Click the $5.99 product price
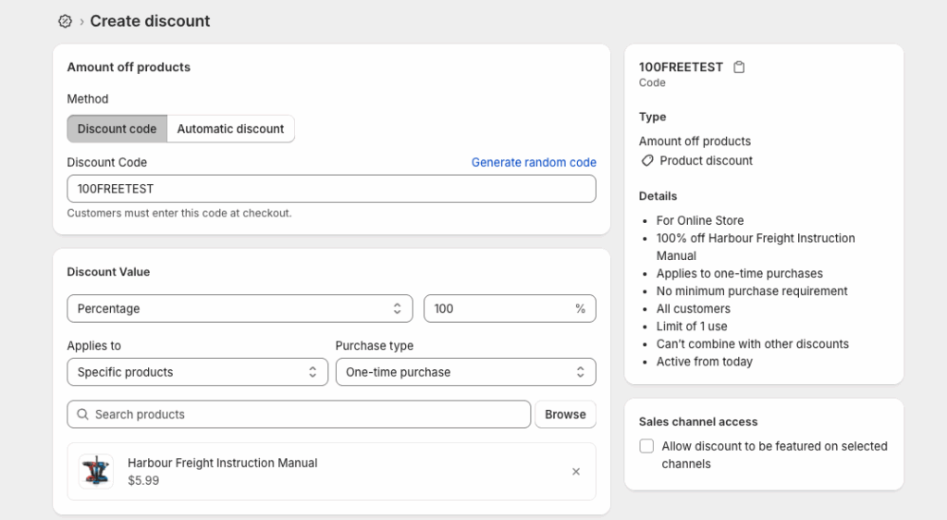This screenshot has height=520, width=947. 143,481
